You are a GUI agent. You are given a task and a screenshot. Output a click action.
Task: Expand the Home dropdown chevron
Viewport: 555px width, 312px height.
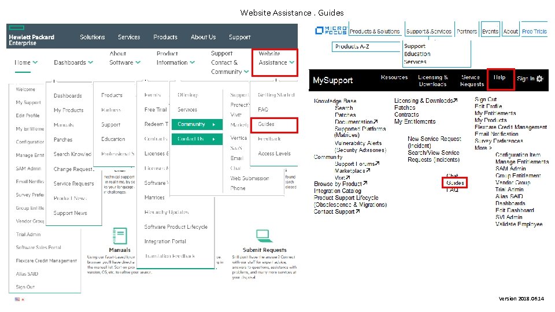click(x=35, y=62)
